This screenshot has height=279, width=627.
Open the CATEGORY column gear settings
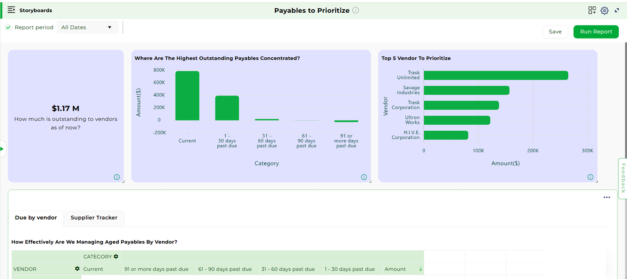point(116,256)
